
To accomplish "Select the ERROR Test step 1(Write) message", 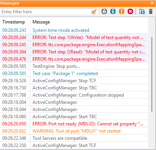I will [x=74, y=37].
